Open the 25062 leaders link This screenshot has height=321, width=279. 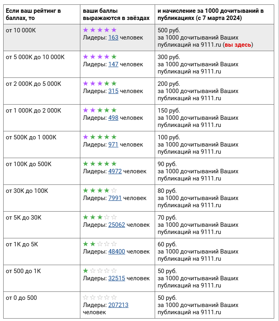[116, 225]
